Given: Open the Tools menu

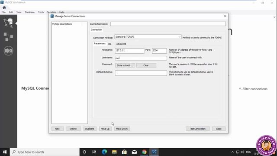Looking at the screenshot, I should (x=41, y=12).
